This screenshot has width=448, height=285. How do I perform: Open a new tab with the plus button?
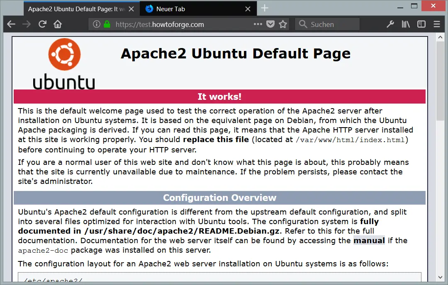(x=265, y=8)
